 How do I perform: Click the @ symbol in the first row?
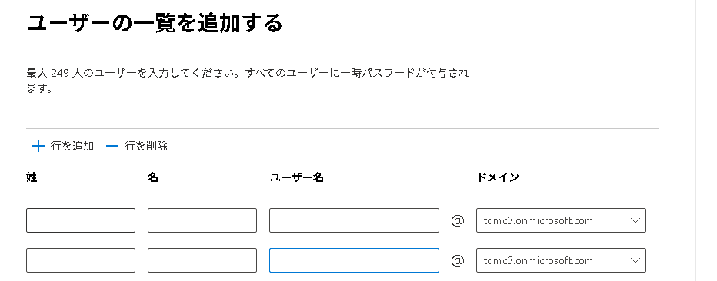click(x=458, y=221)
